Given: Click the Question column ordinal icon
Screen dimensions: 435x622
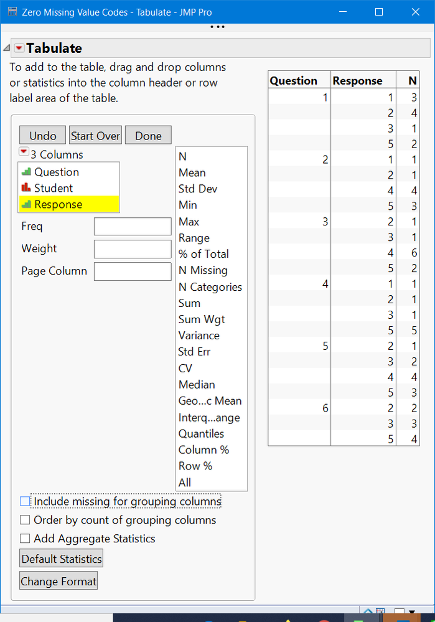Looking at the screenshot, I should 26,172.
